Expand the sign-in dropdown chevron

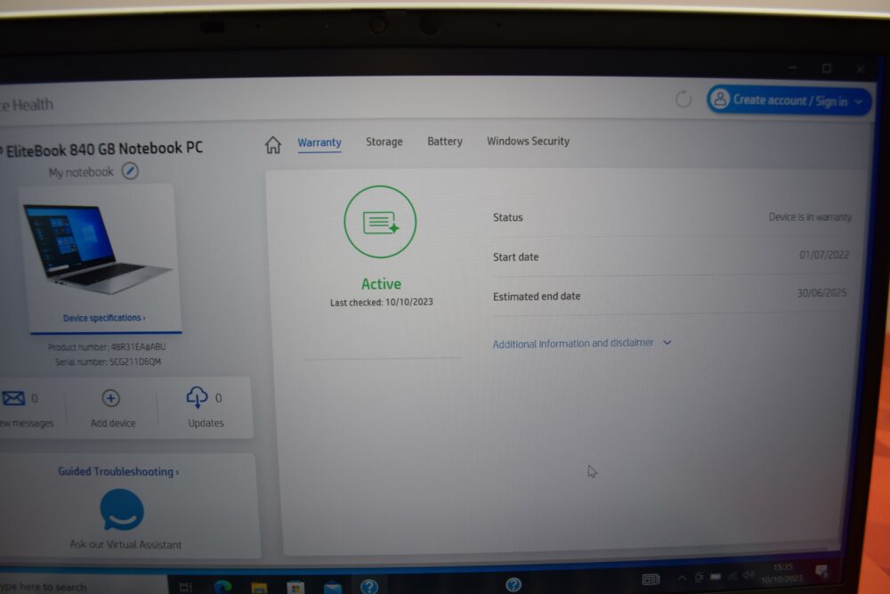tap(859, 102)
